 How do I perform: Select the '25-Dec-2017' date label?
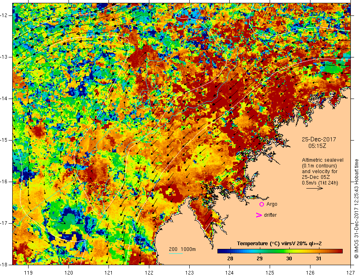pos(319,139)
